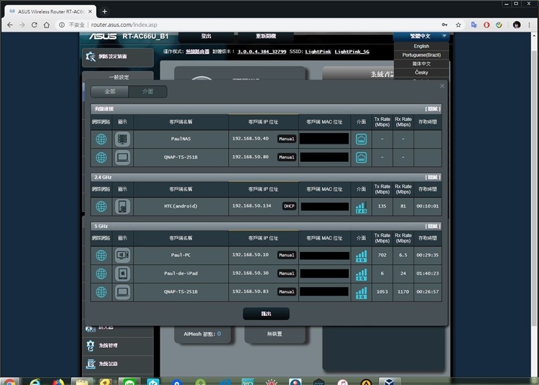
Task: Click the globe internet icon in HTC(android) row
Action: 101,206
